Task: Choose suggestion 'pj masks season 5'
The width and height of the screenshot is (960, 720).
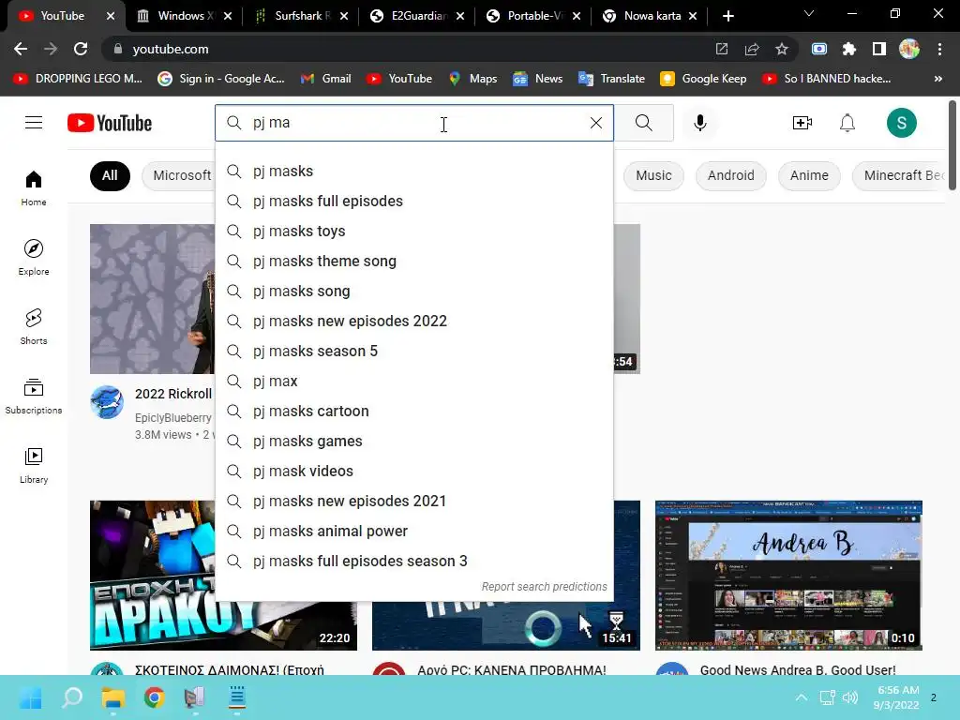Action: (413, 351)
